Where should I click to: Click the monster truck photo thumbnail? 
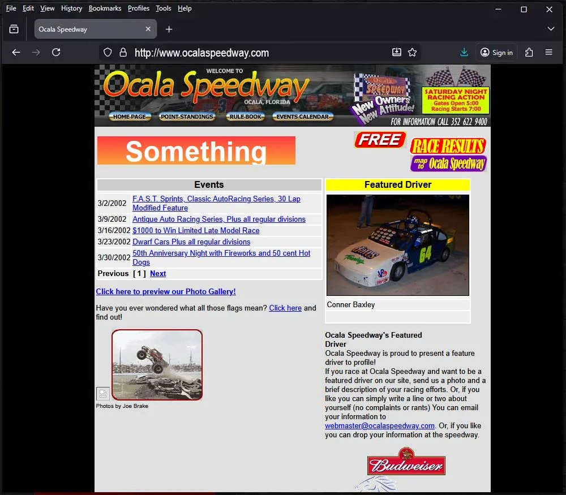coord(157,365)
